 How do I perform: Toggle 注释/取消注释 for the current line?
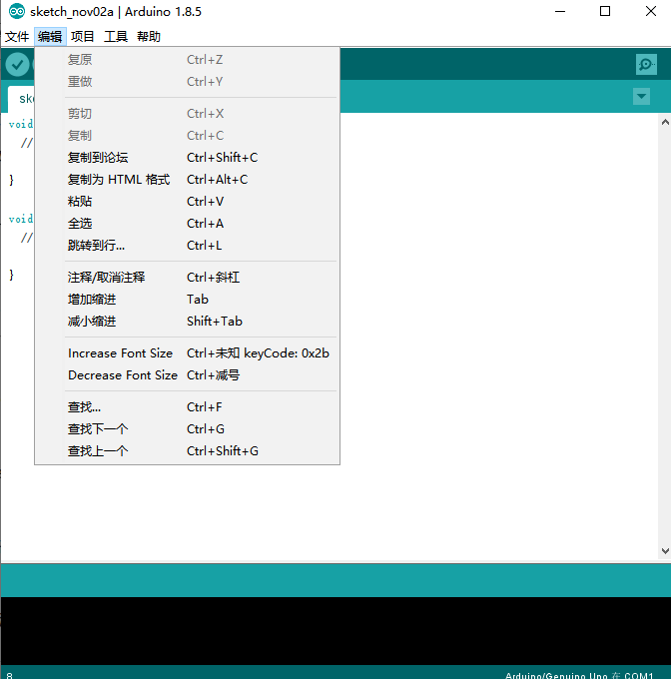(x=106, y=278)
